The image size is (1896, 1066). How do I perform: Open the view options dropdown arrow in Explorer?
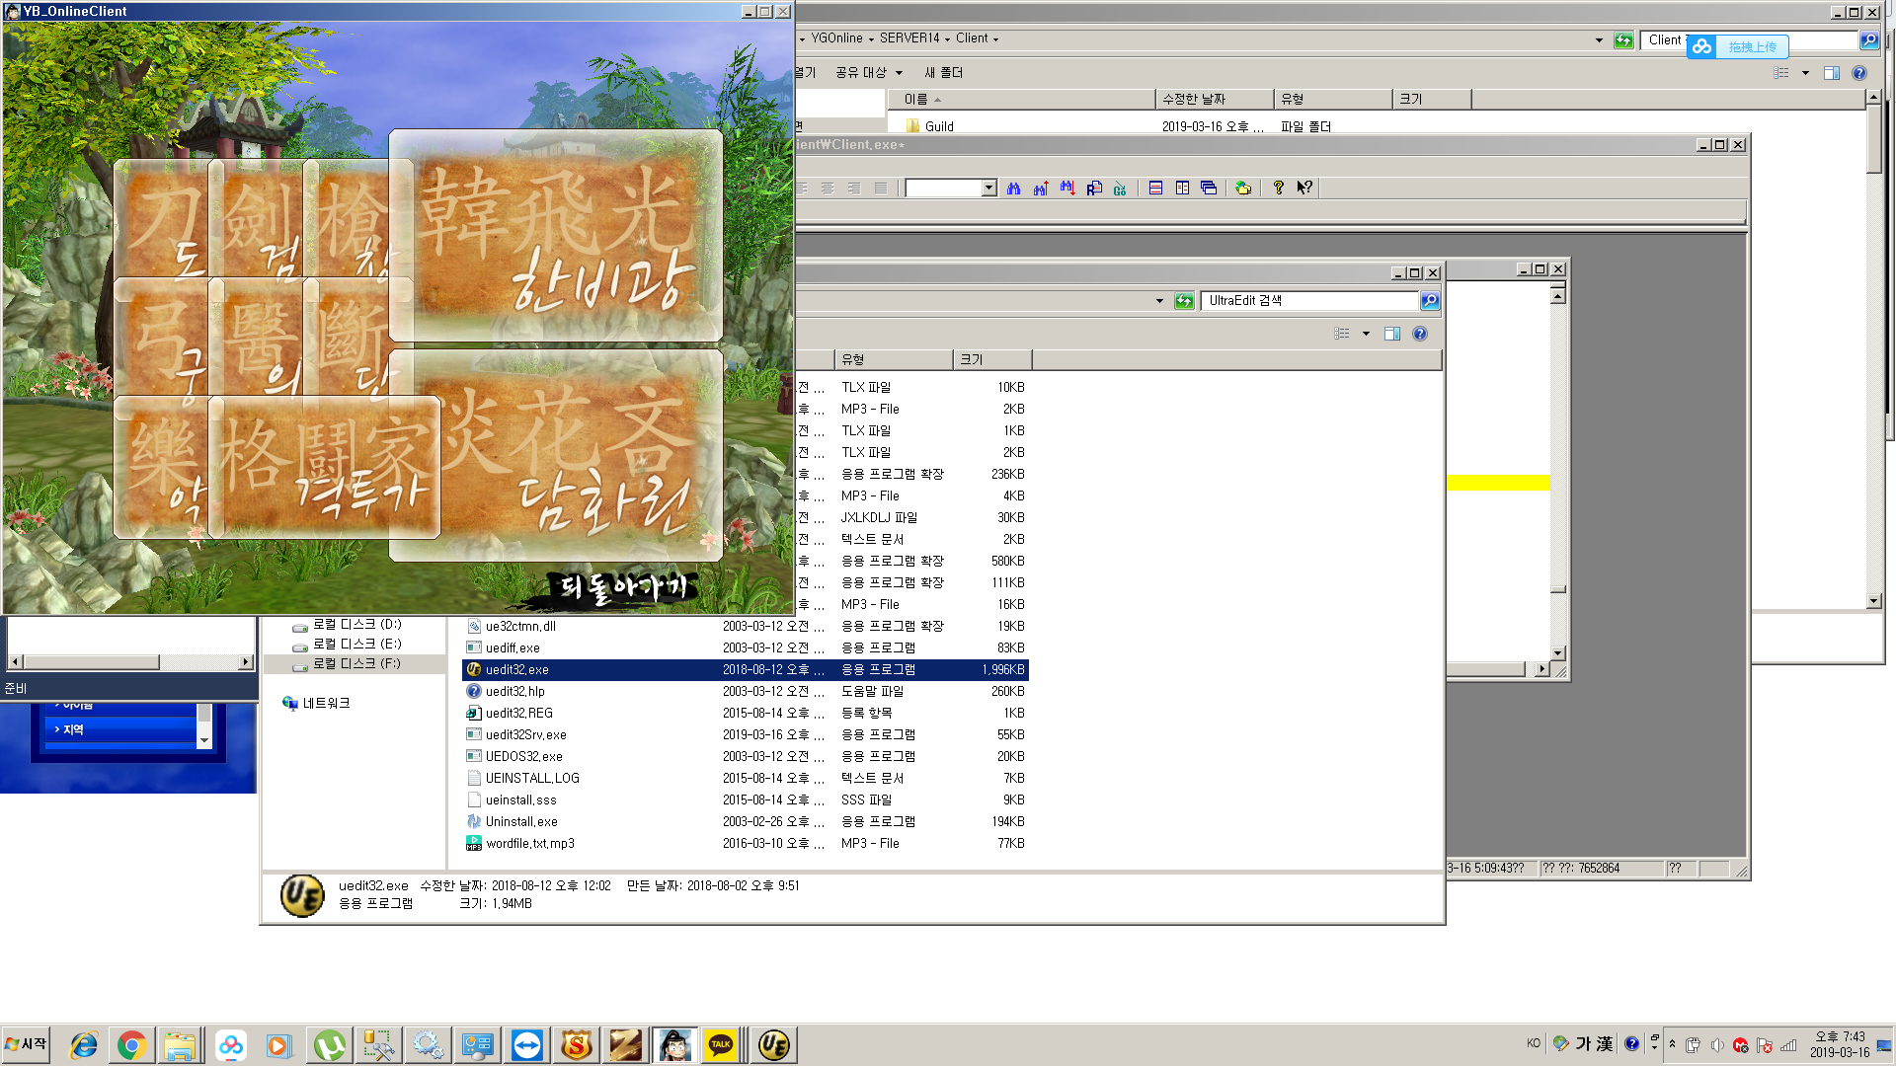tap(1806, 72)
